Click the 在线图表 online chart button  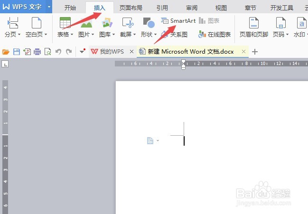[x=215, y=35]
